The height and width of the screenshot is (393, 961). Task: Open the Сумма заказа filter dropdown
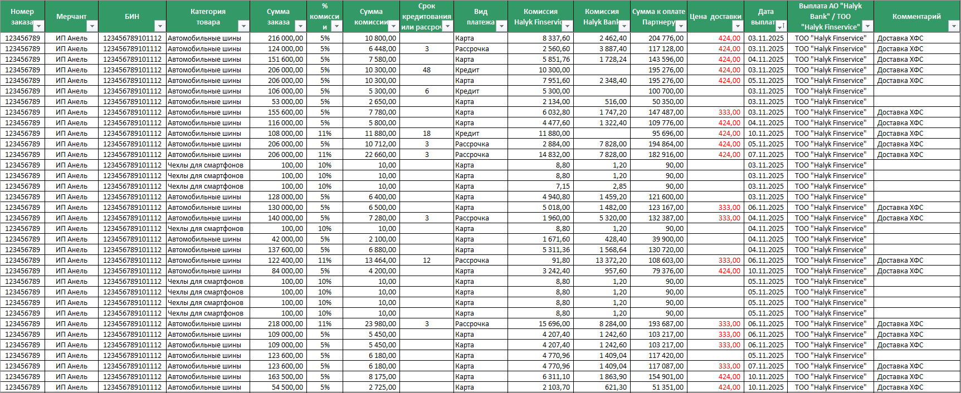(300, 26)
